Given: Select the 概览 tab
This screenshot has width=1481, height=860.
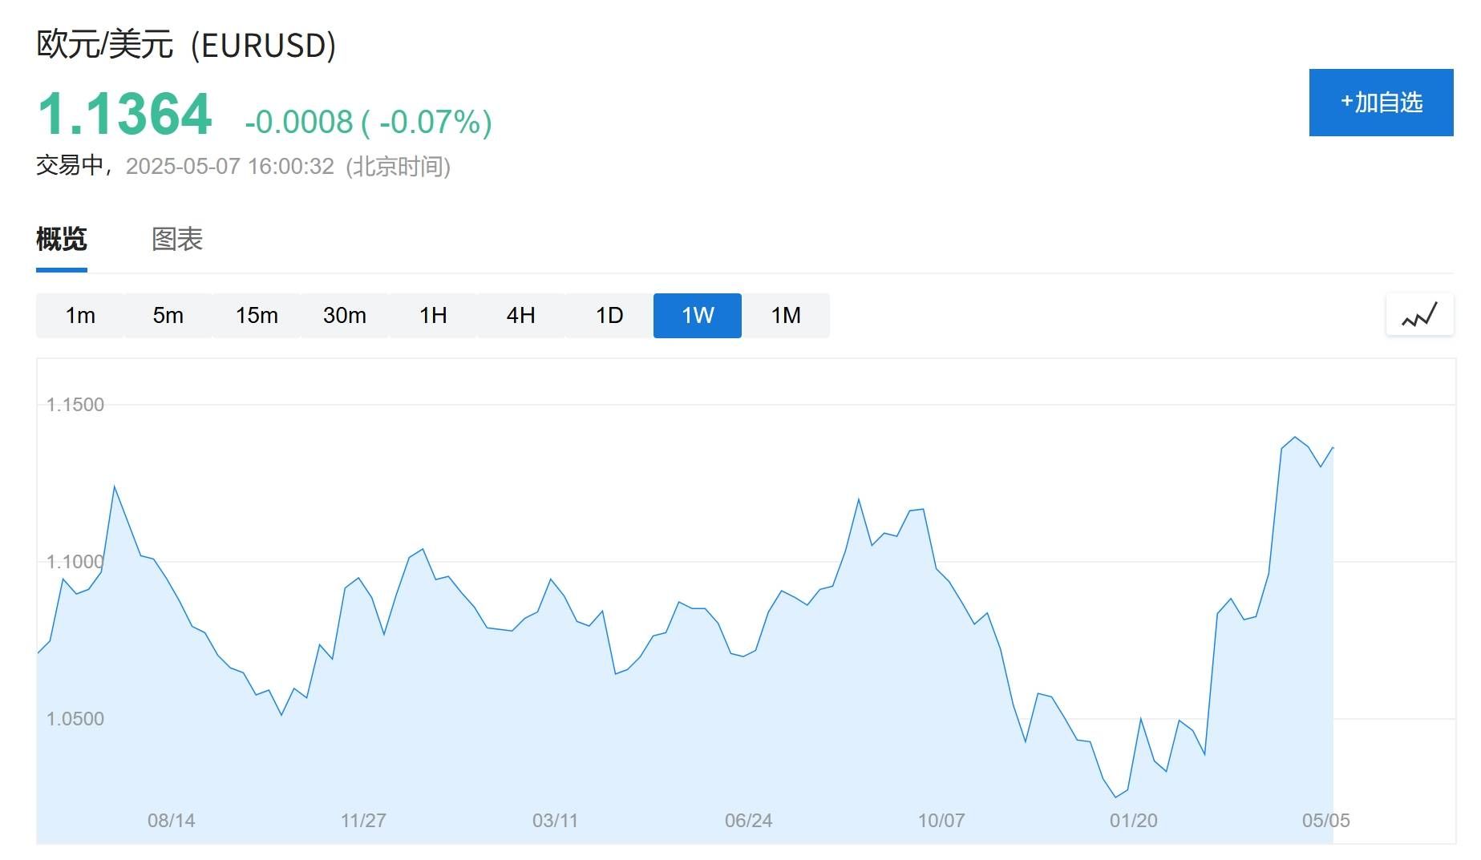Looking at the screenshot, I should (x=62, y=239).
